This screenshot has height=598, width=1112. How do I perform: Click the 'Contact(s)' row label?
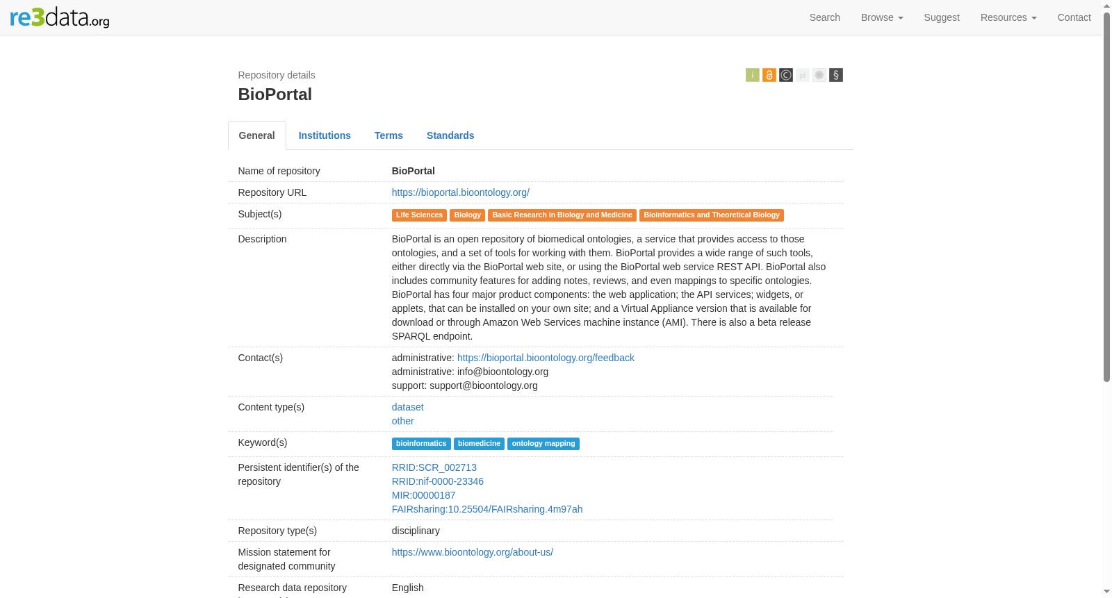261,358
